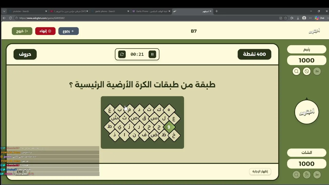Select the letter ج tile
Viewport: 329px width, 185px height.
pyautogui.click(x=159, y=127)
